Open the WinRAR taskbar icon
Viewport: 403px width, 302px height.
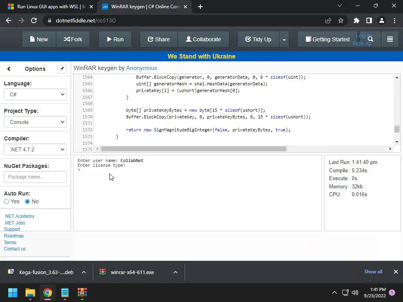coord(82,293)
